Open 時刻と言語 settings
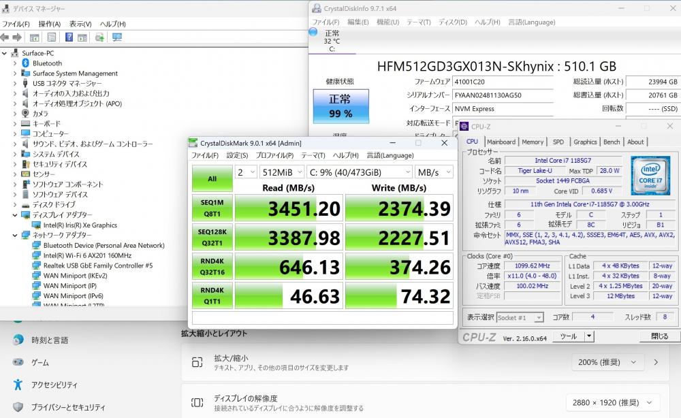Image resolution: width=681 pixels, height=418 pixels. point(50,340)
